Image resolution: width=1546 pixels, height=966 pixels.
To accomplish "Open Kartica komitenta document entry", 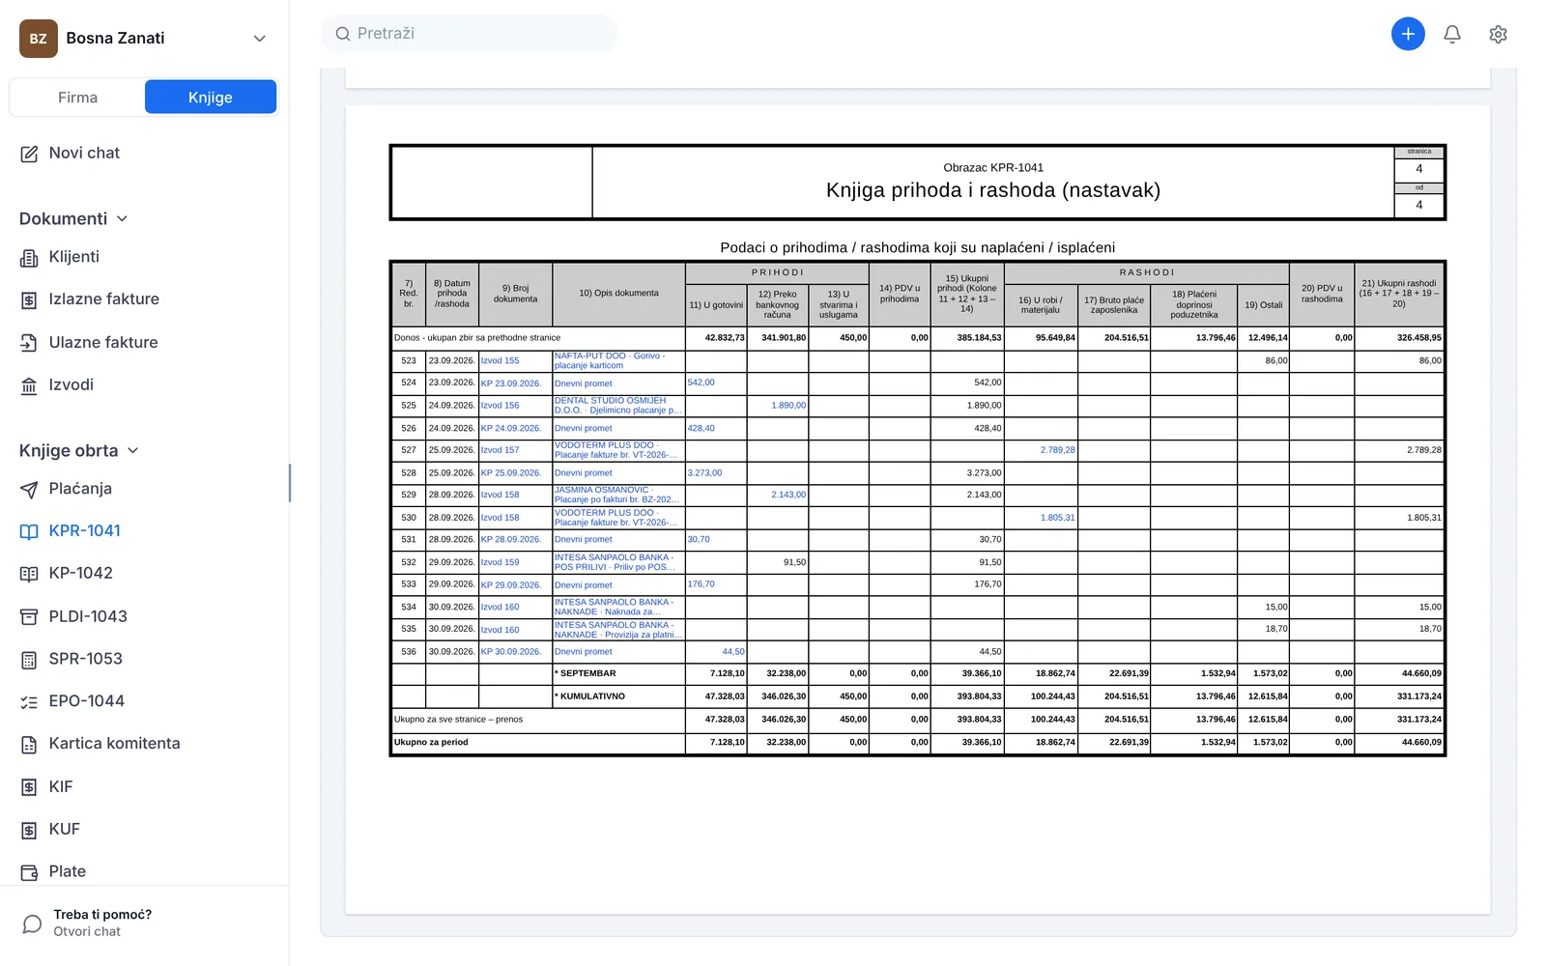I will pos(145,744).
